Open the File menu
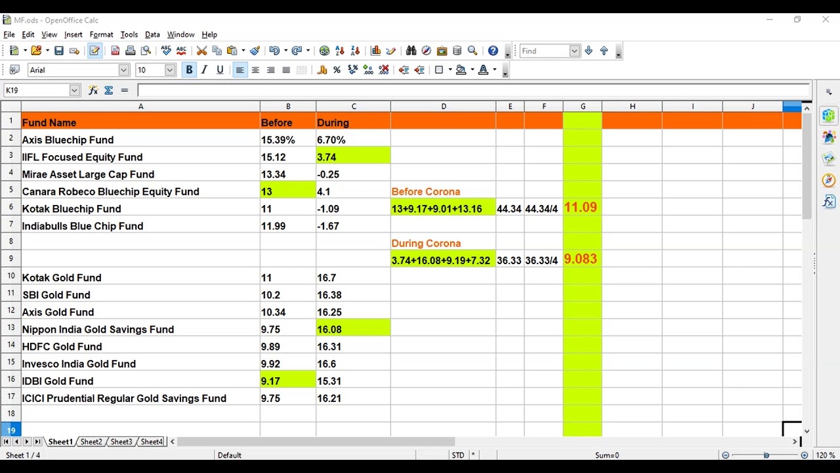Screen dimensions: 840x473 pos(9,34)
